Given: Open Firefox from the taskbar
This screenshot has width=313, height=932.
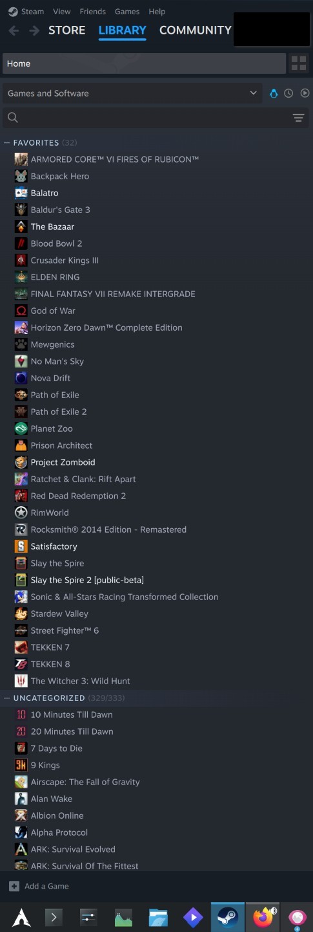Looking at the screenshot, I should [263, 917].
